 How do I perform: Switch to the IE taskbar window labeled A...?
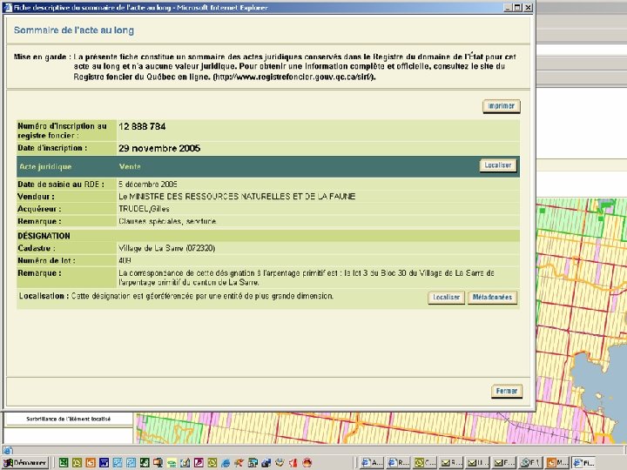point(372,463)
